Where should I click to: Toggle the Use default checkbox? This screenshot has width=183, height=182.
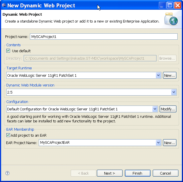[8, 51]
